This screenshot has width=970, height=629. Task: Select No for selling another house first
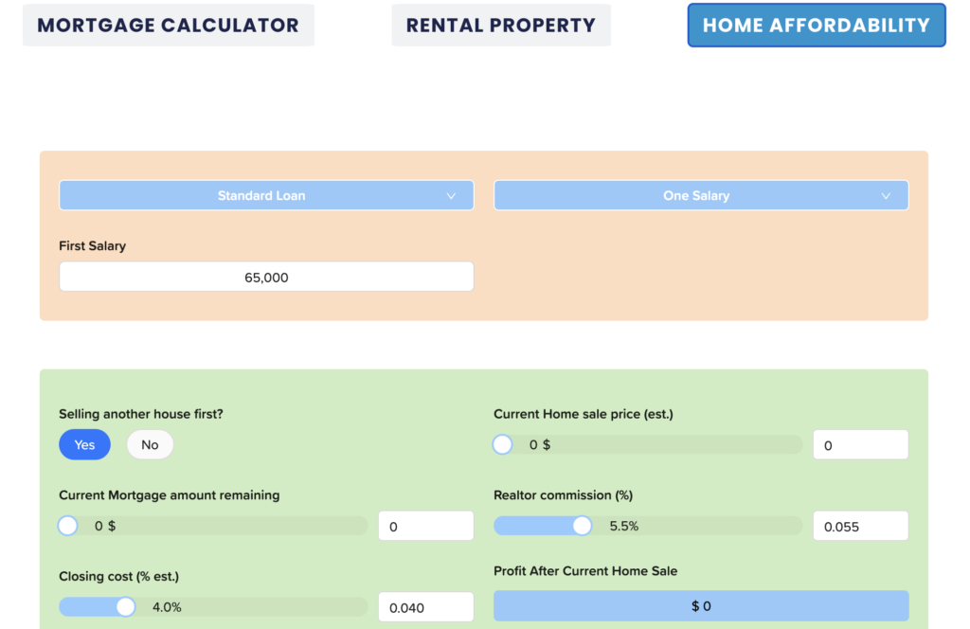click(x=150, y=444)
